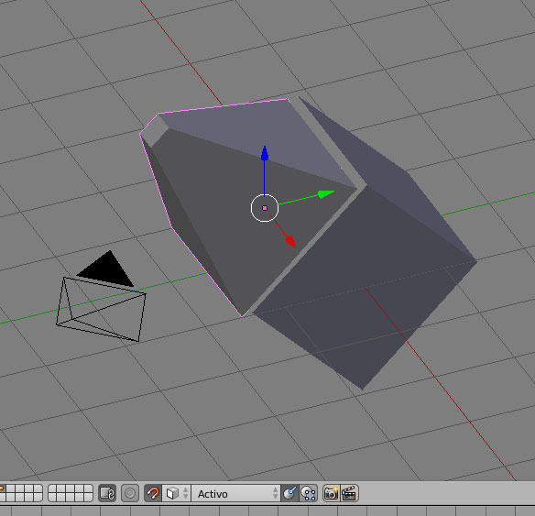
Task: Click the red X-axis manipulator arrow
Action: pyautogui.click(x=290, y=241)
